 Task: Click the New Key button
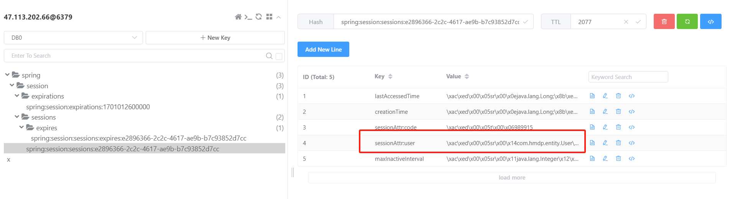coord(215,37)
